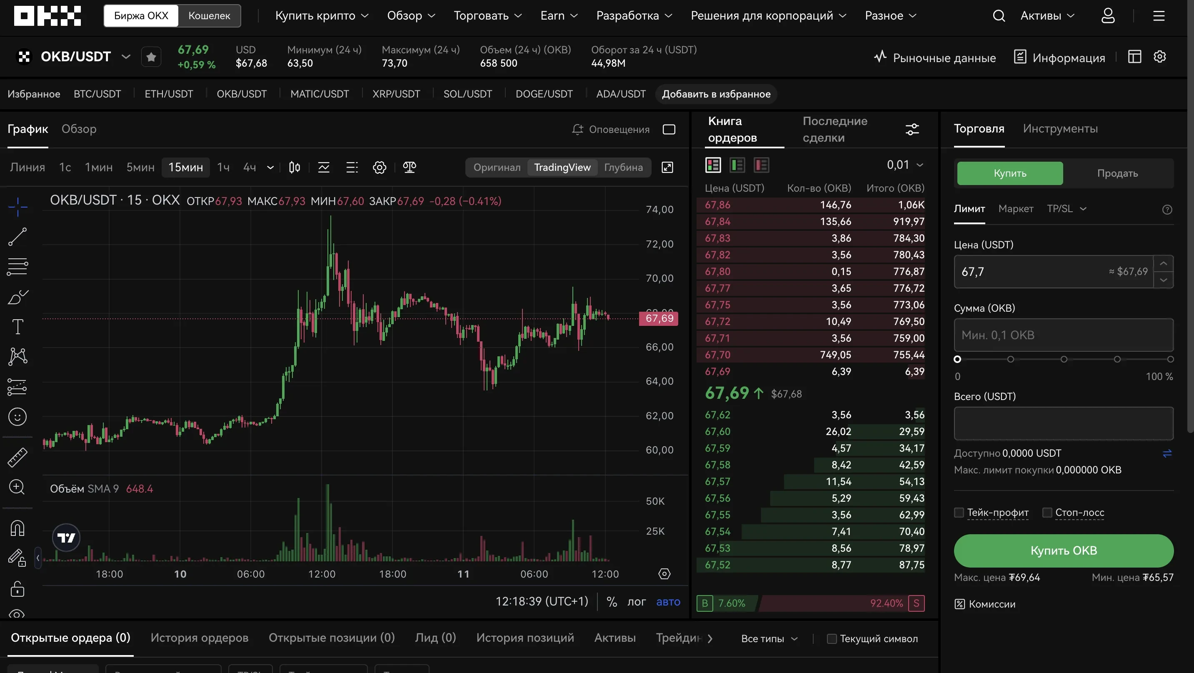Click the OKX logo
Viewport: 1194px width, 673px height.
pos(47,16)
